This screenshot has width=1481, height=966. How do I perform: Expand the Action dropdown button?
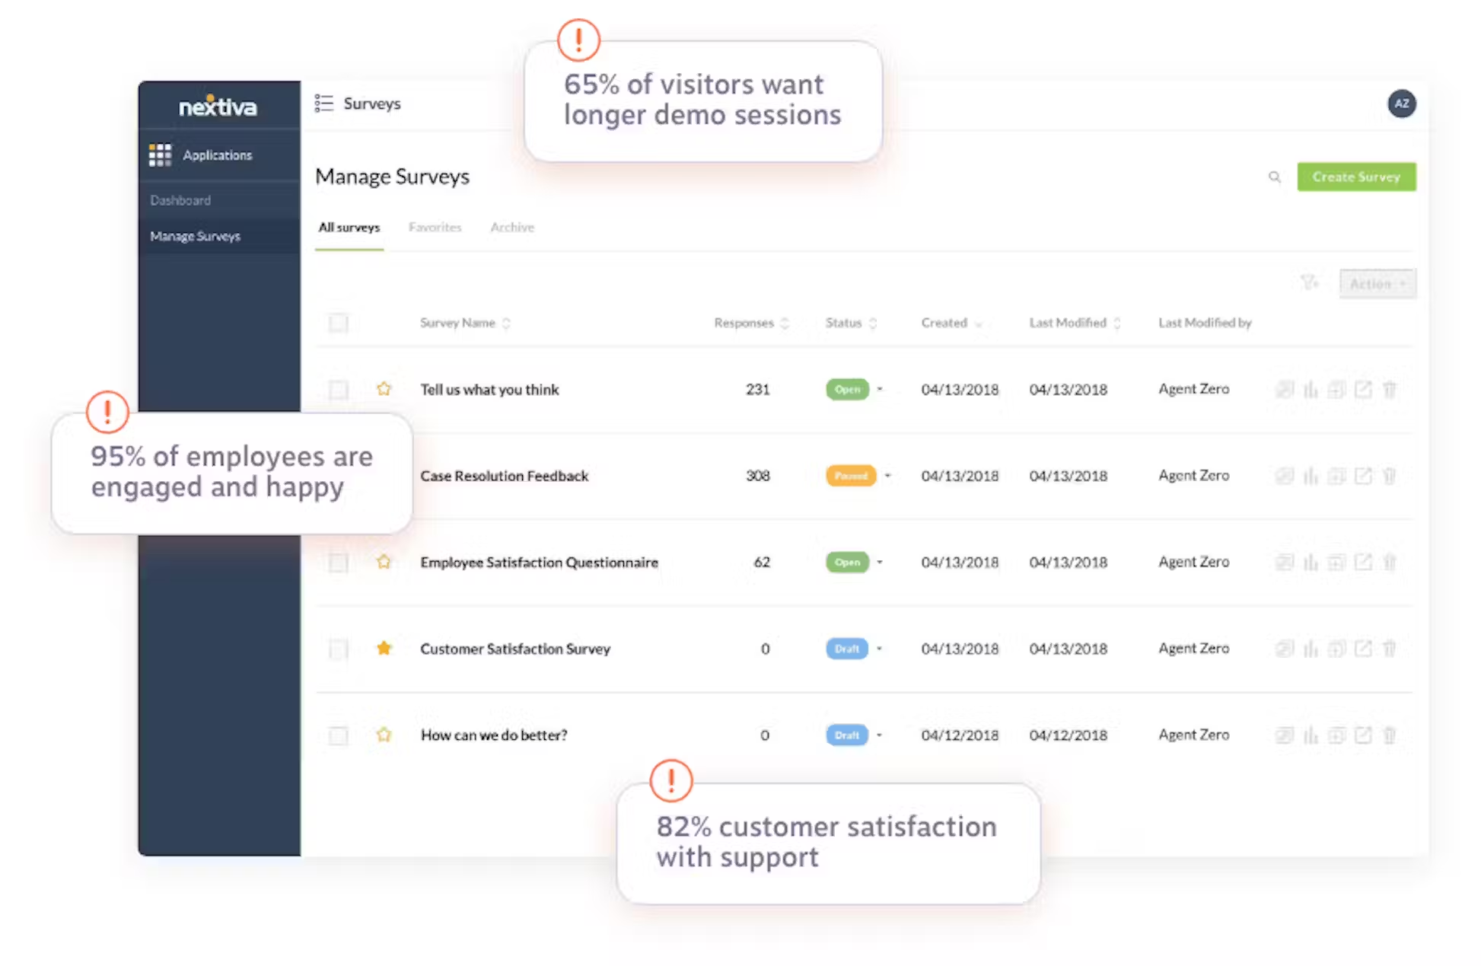coord(1377,282)
